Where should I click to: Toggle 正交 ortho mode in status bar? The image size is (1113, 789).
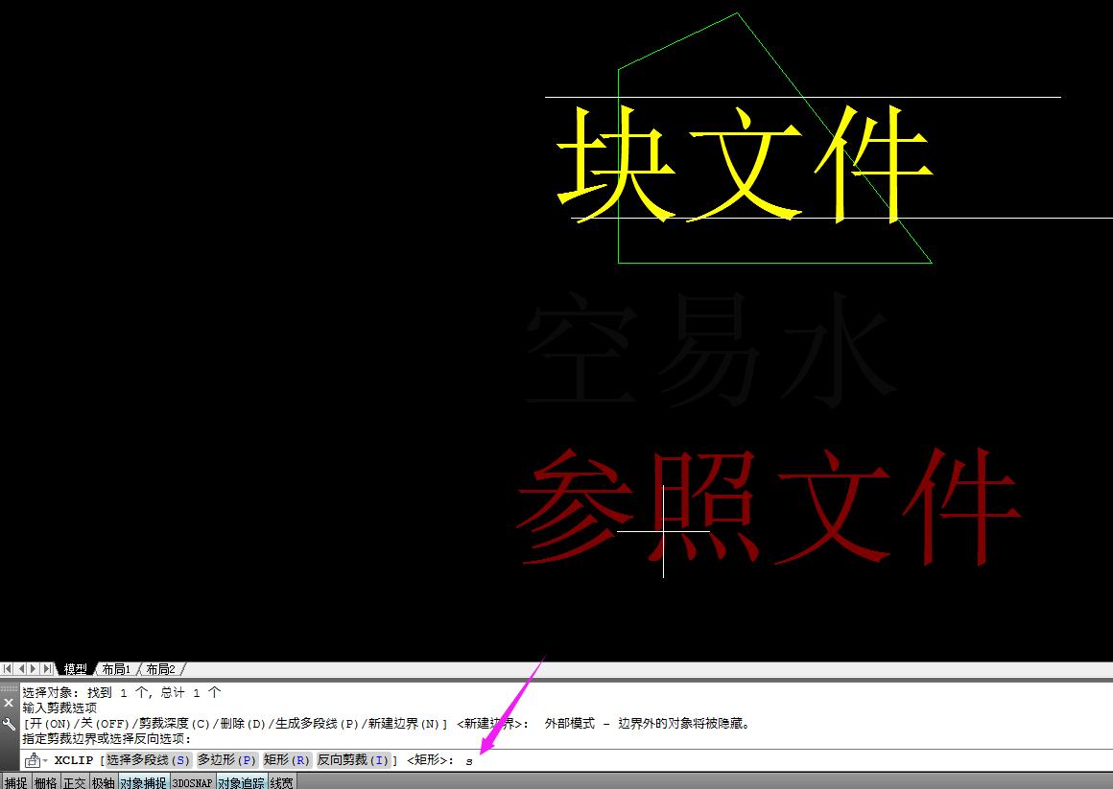pos(75,782)
